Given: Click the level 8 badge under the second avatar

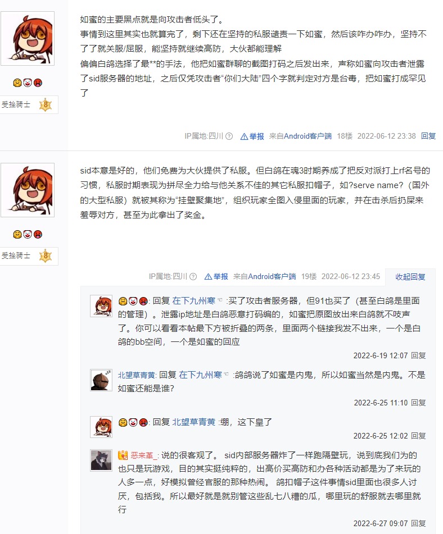Looking at the screenshot, I should click(x=46, y=255).
